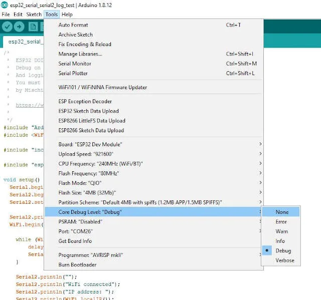
Task: Click Manage Libraries menu entry
Action: [x=80, y=54]
